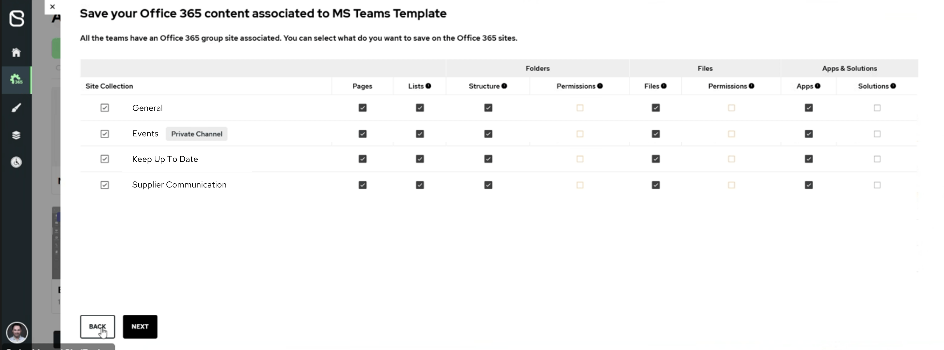
Task: Enable Folders Permissions for Keep Up To Date
Action: [x=580, y=159]
